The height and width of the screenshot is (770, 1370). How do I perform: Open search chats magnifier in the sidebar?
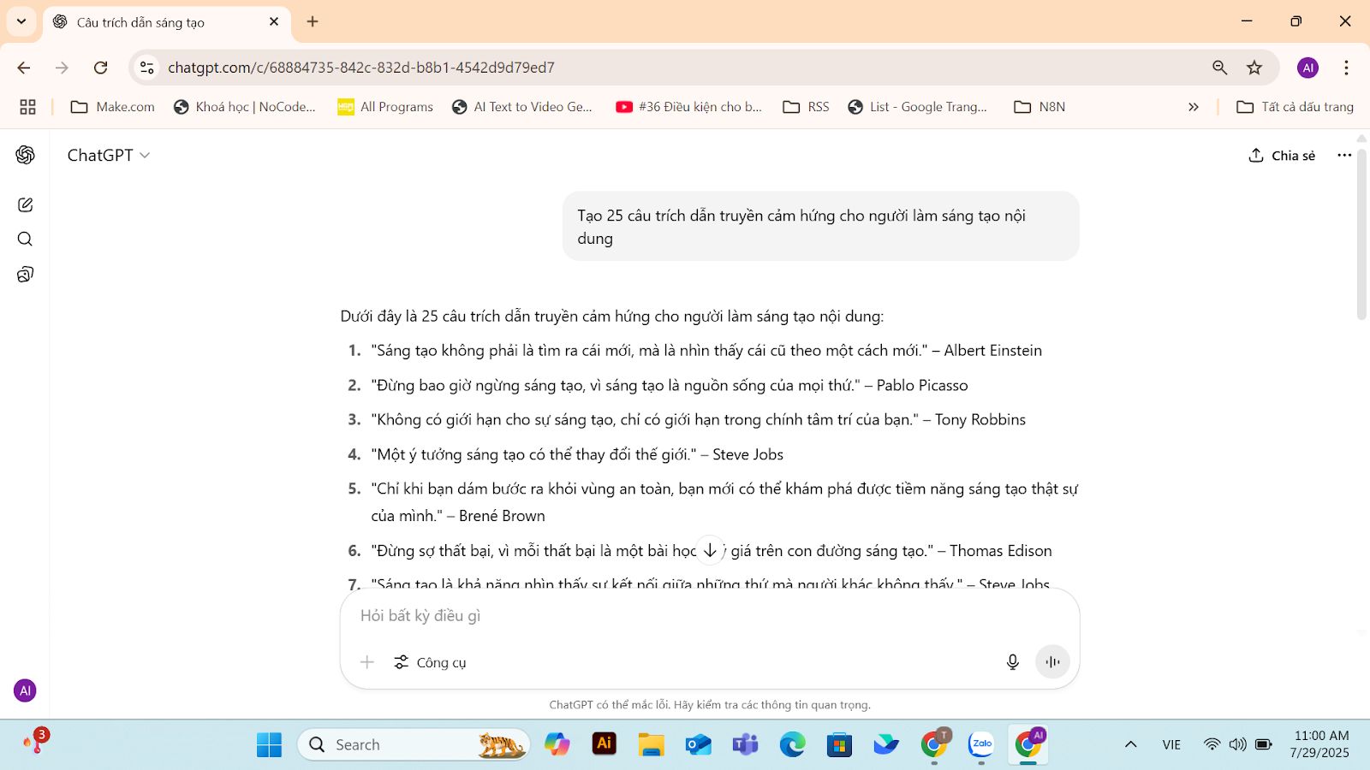coord(25,240)
